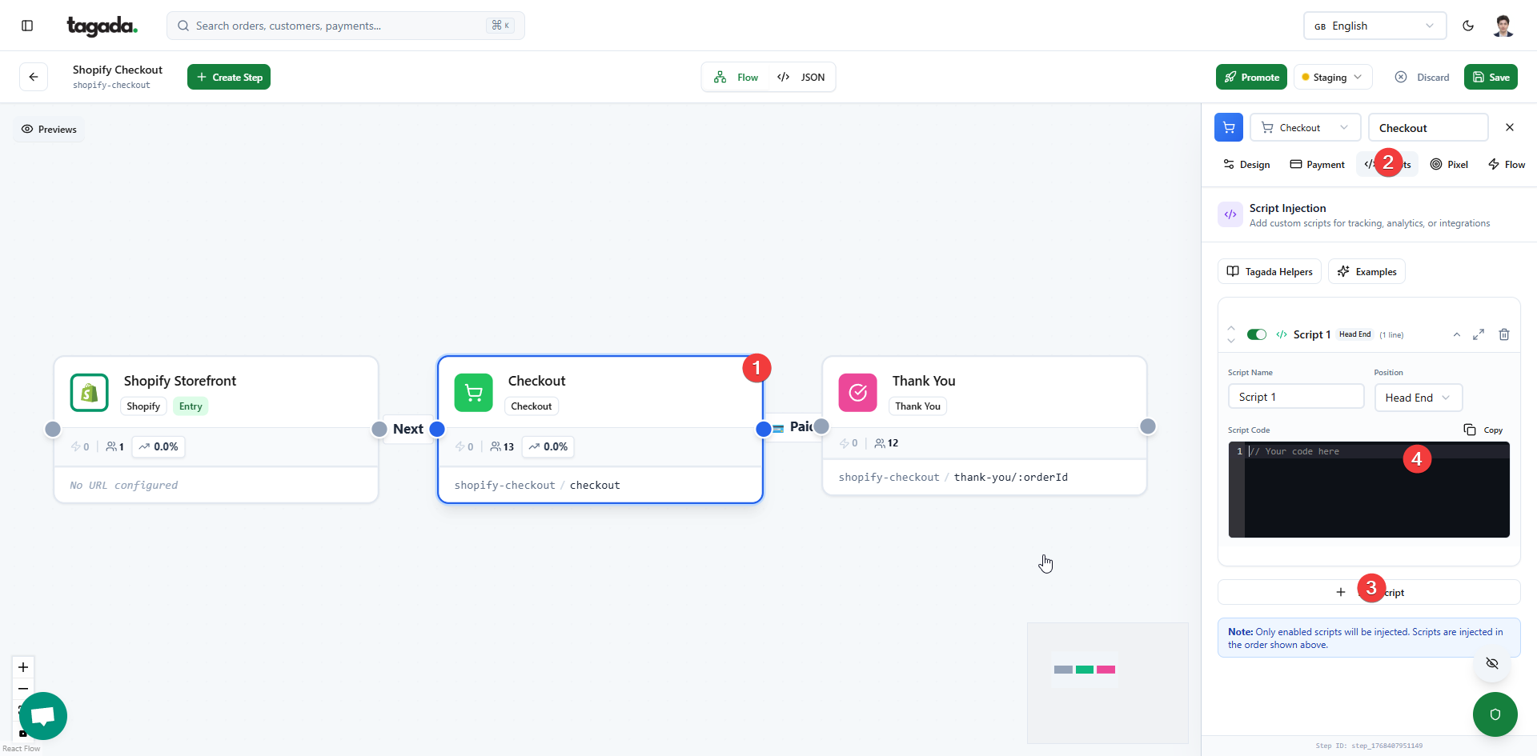Viewport: 1537px width, 756px height.
Task: Toggle the left sidebar panel icon
Action: pos(27,26)
